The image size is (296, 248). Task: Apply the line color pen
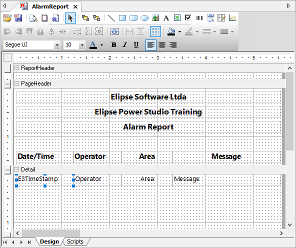[x=189, y=31]
